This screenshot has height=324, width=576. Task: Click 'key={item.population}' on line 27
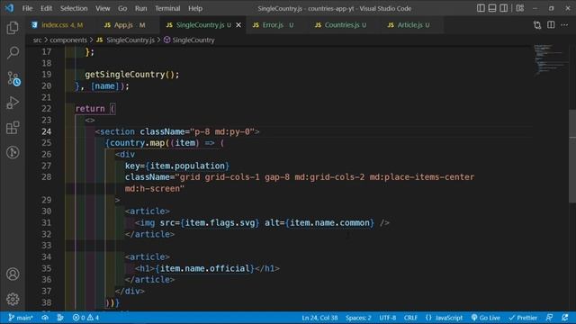pyautogui.click(x=177, y=166)
